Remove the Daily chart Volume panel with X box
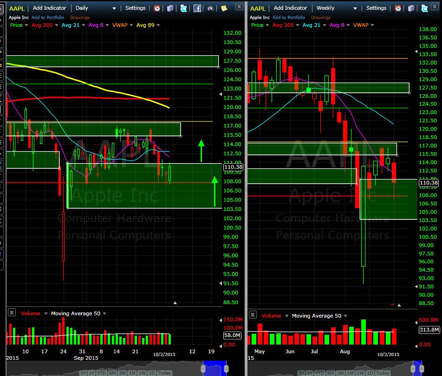The height and width of the screenshot is (376, 442). 12,312
